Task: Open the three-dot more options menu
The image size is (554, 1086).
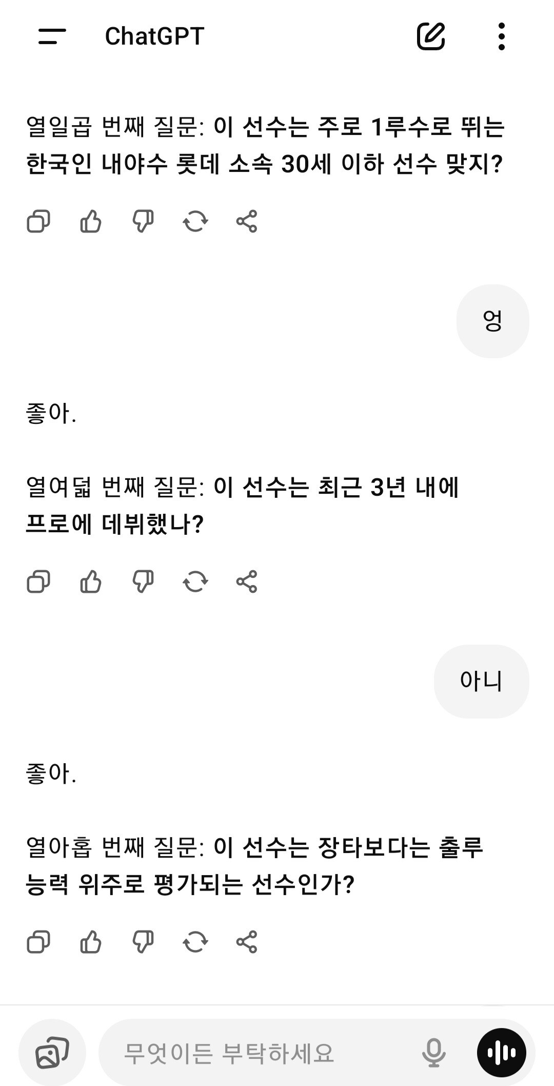Action: pos(501,36)
